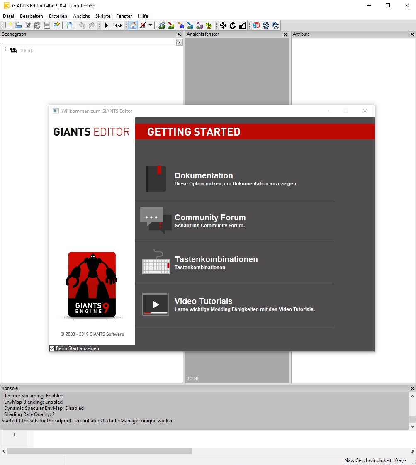Open the dropdown arrow left of the terrain icons

pos(150,25)
